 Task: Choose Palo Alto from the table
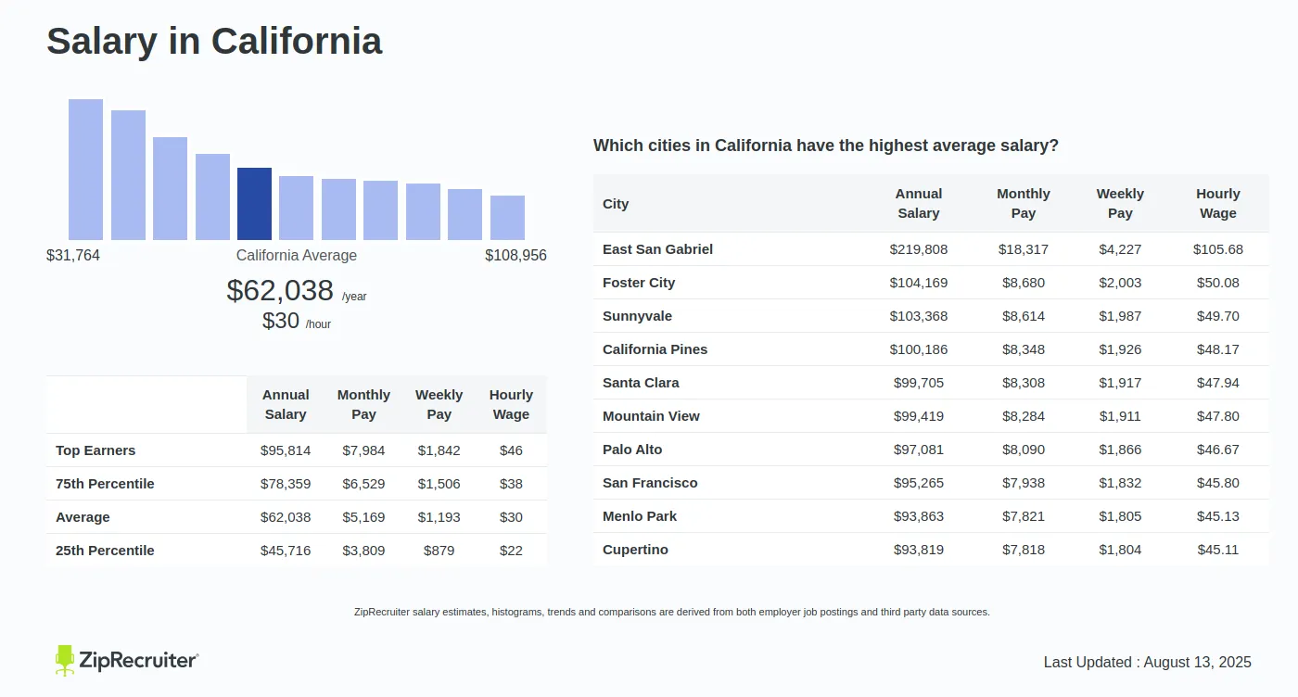point(632,450)
